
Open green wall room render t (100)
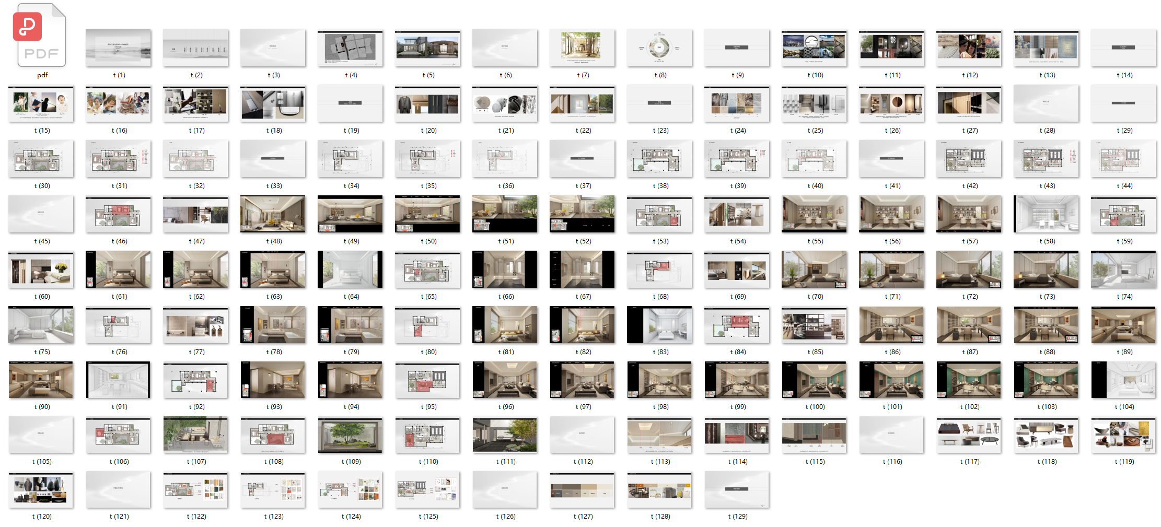[815, 380]
